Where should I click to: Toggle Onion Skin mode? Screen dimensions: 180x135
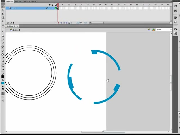coord(61,23)
